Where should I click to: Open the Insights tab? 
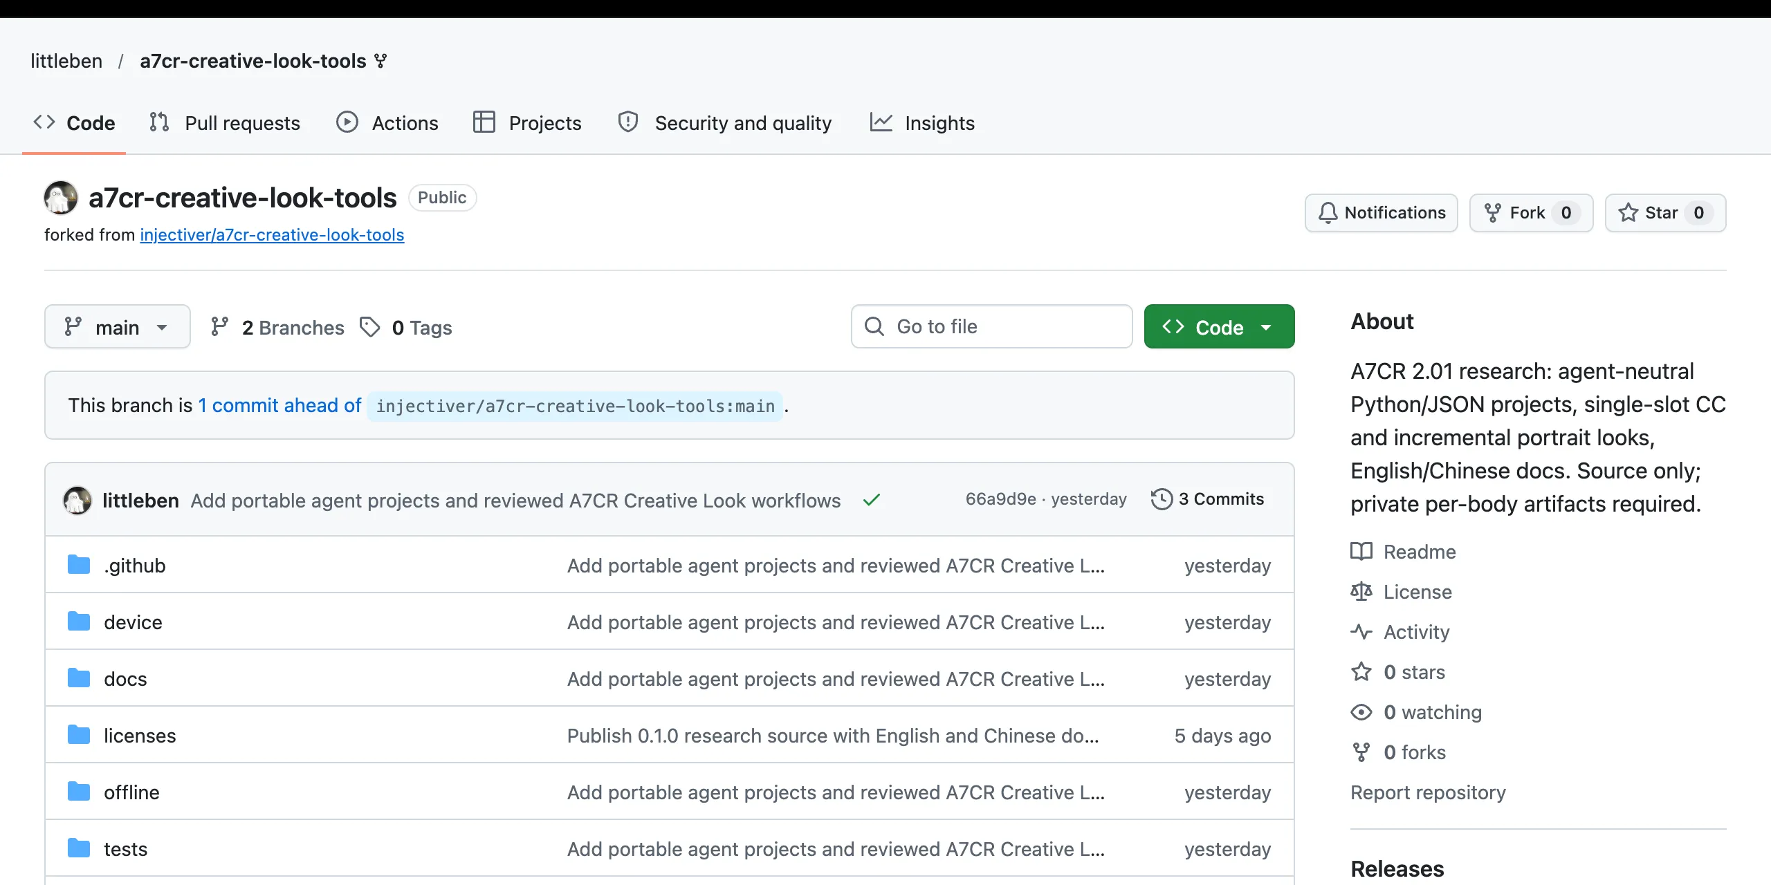pyautogui.click(x=923, y=123)
